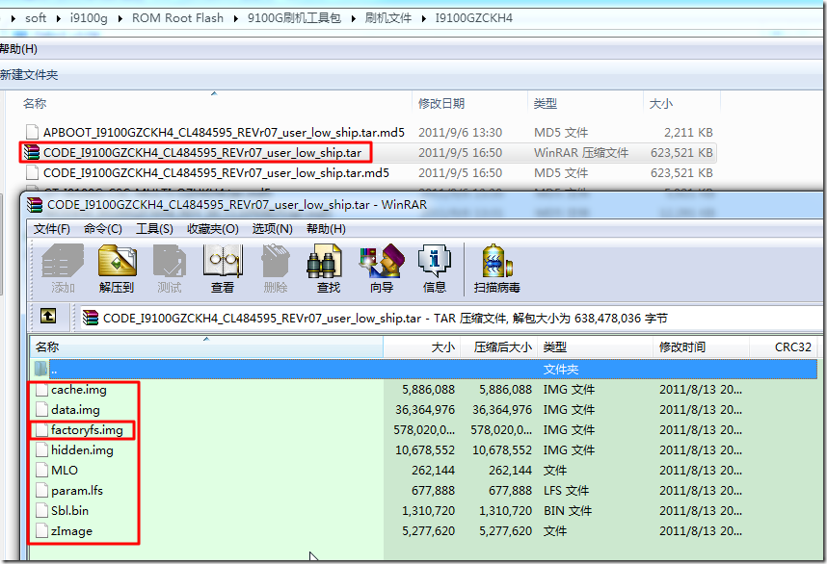
Task: Open the File (文件) menu in WinRAR
Action: (x=52, y=229)
